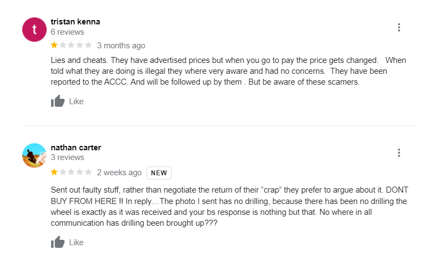This screenshot has width=424, height=255.
Task: Click "3 reviews" under nathan carter
Action: click(67, 157)
